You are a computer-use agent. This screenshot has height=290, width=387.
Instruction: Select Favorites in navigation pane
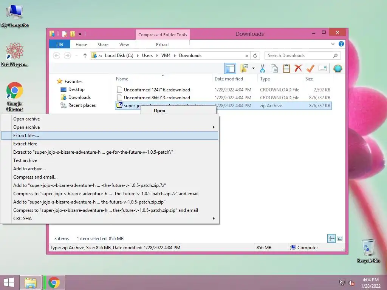point(73,82)
